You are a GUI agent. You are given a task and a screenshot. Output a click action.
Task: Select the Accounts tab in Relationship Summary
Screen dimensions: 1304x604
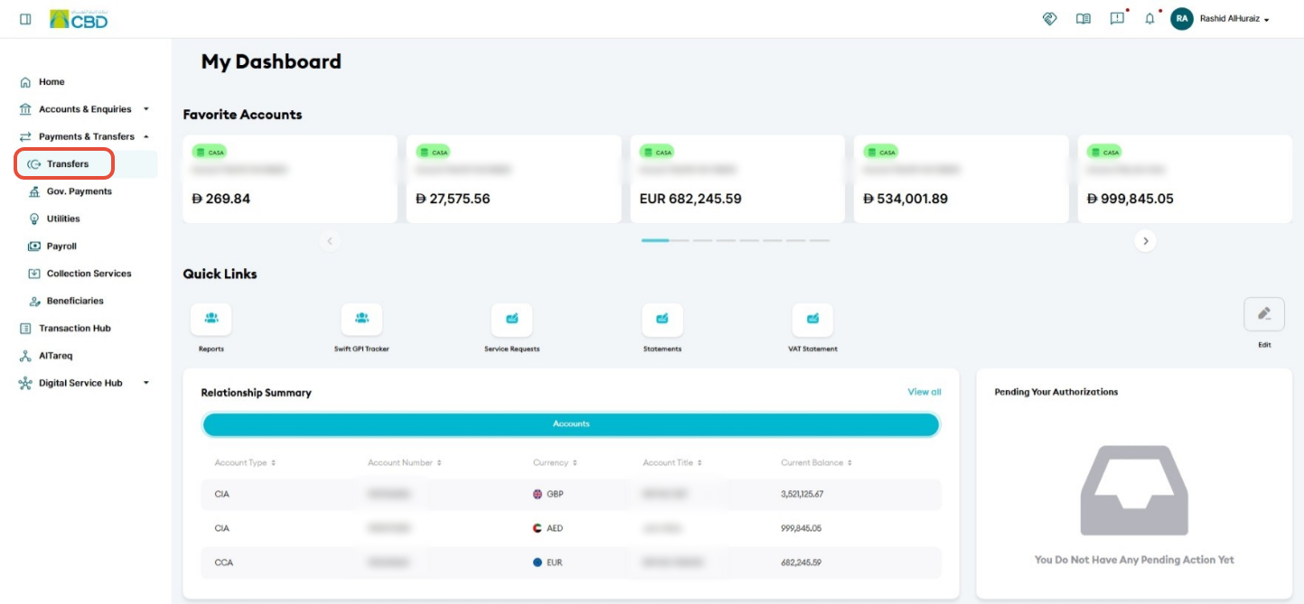tap(571, 424)
